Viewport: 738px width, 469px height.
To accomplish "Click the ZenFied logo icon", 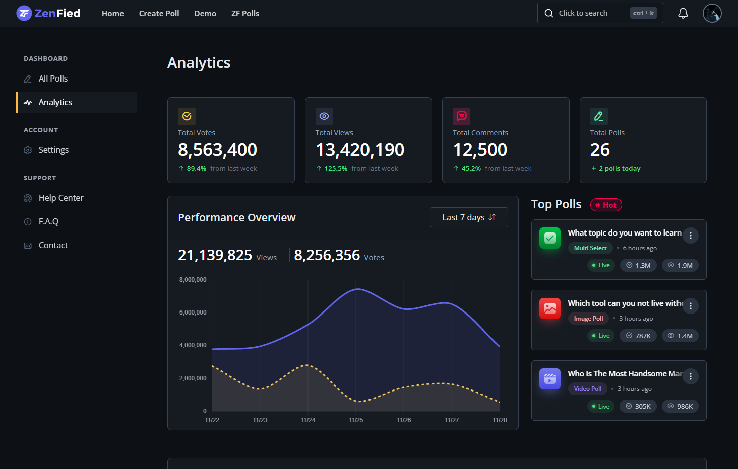I will click(23, 13).
